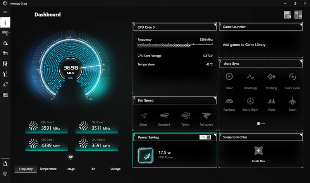Click the Dashboard page title
This screenshot has width=310, height=183.
coord(47,15)
